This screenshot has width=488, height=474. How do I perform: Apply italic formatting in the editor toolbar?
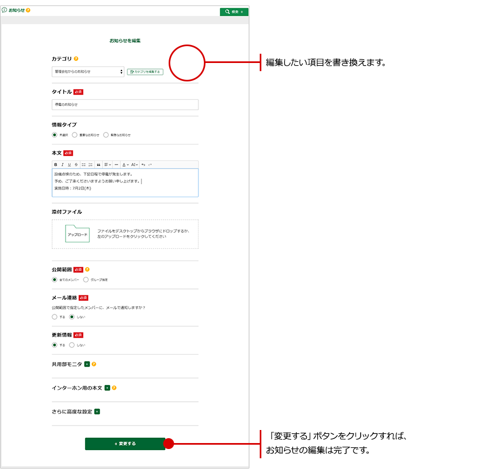62,165
